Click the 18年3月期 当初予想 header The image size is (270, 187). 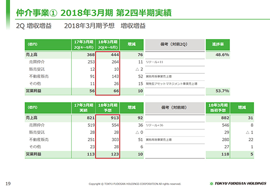pos(218,108)
